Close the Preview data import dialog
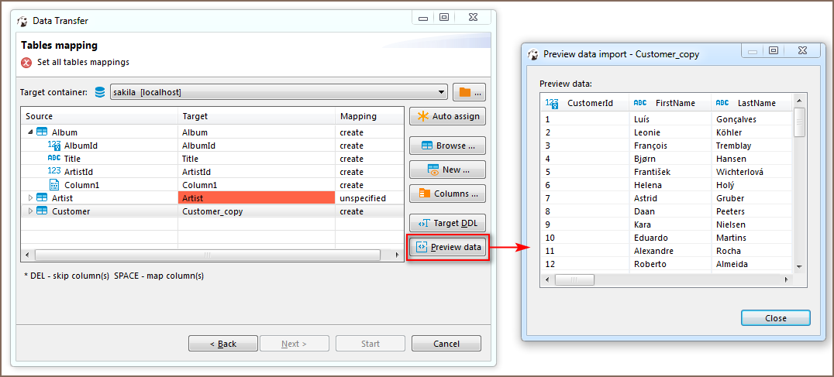834x377 pixels. 775,318
